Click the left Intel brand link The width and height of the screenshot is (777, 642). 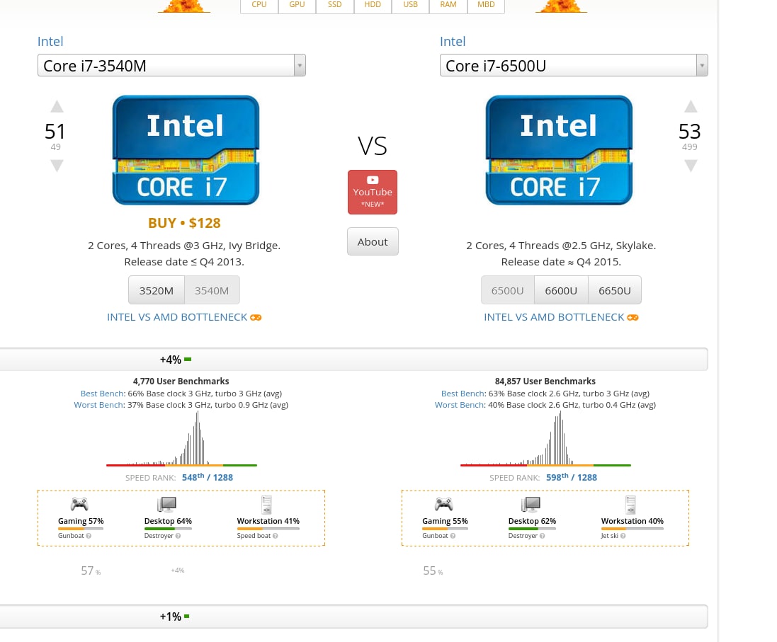(x=50, y=42)
